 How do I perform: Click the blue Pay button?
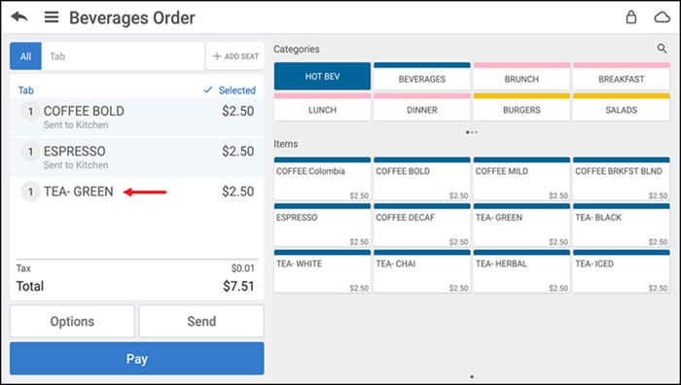[137, 359]
